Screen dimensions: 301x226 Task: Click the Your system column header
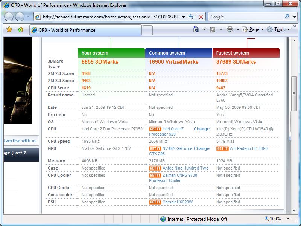coord(111,53)
